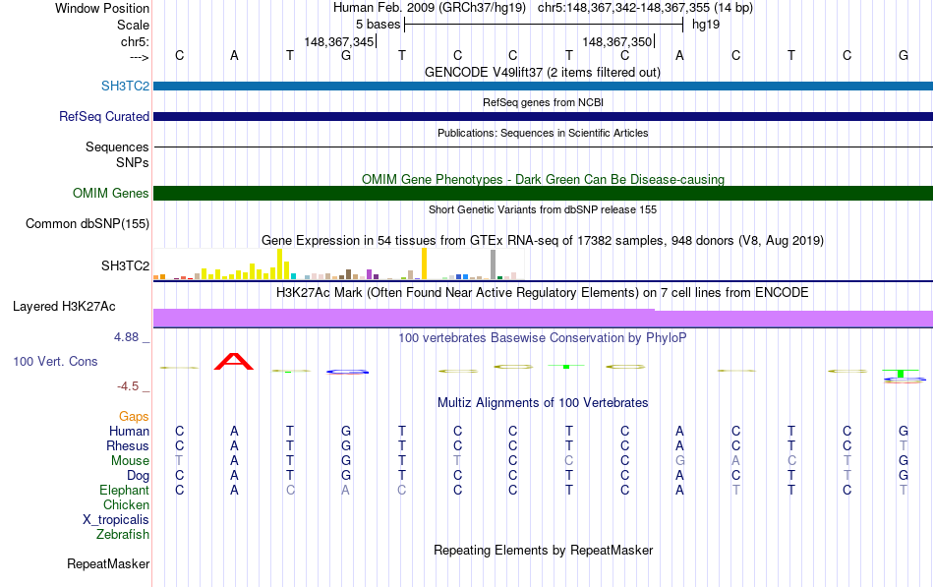Click the blue SH3TC2 GENCODE gene bar

tap(544, 86)
